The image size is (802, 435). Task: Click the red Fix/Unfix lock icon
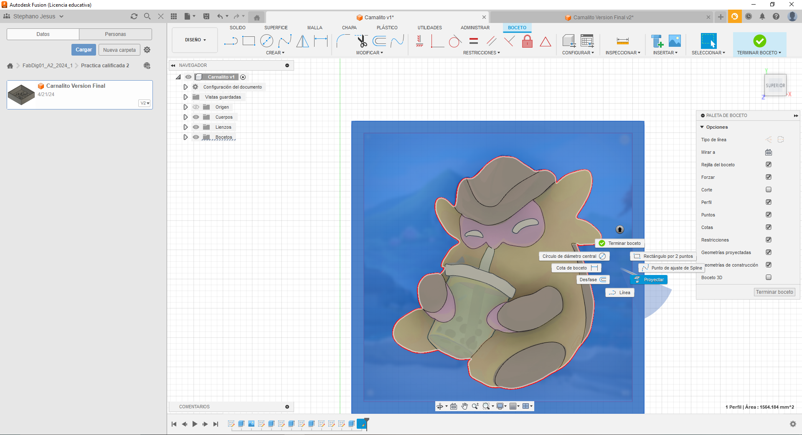[x=528, y=41]
